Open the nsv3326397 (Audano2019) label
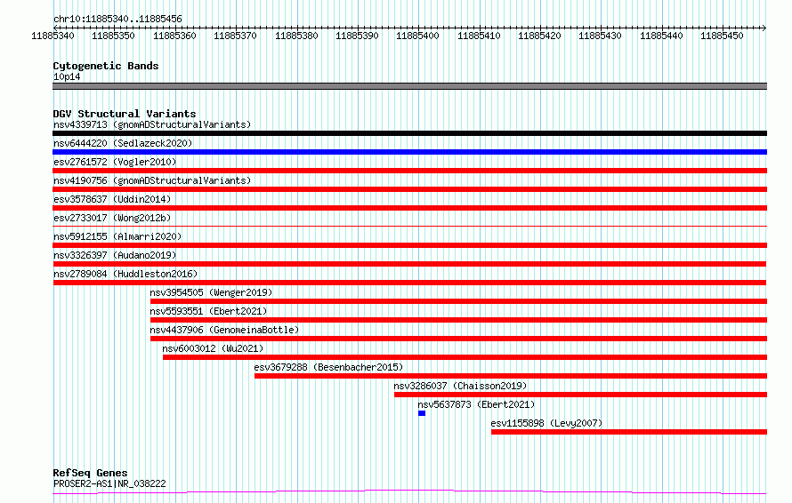This screenshot has width=792, height=503. click(115, 255)
